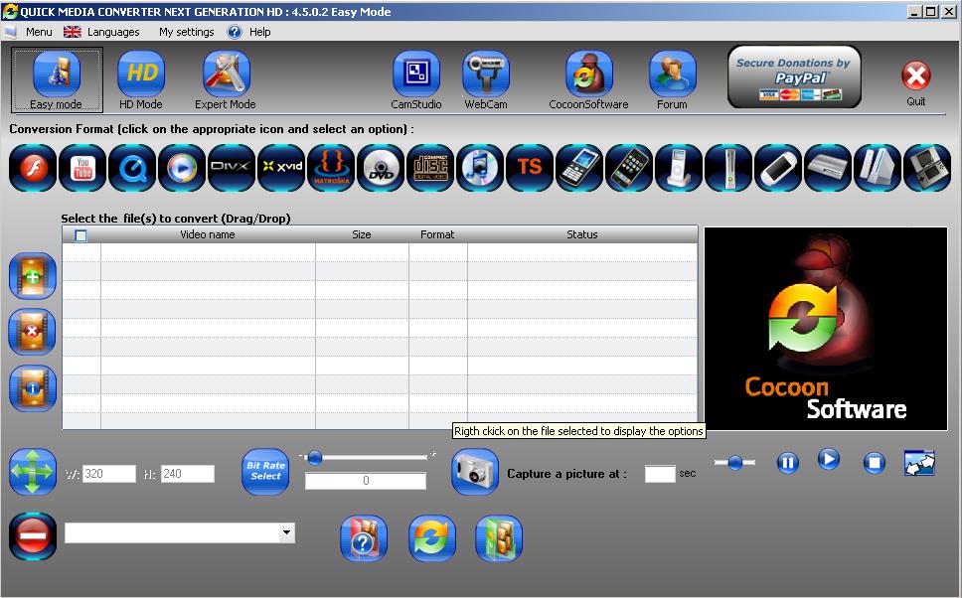
Task: Click the red minus stop button
Action: click(33, 536)
